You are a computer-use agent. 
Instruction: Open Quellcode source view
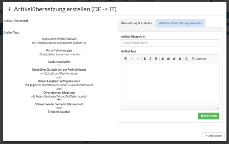[199, 59]
